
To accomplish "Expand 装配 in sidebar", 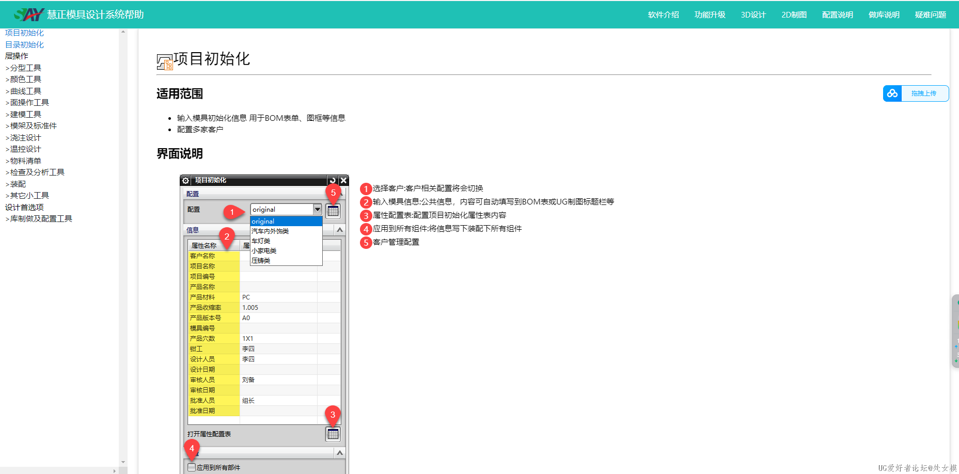I will pyautogui.click(x=15, y=184).
